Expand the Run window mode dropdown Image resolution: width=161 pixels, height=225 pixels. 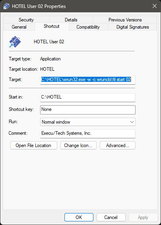click(x=88, y=122)
